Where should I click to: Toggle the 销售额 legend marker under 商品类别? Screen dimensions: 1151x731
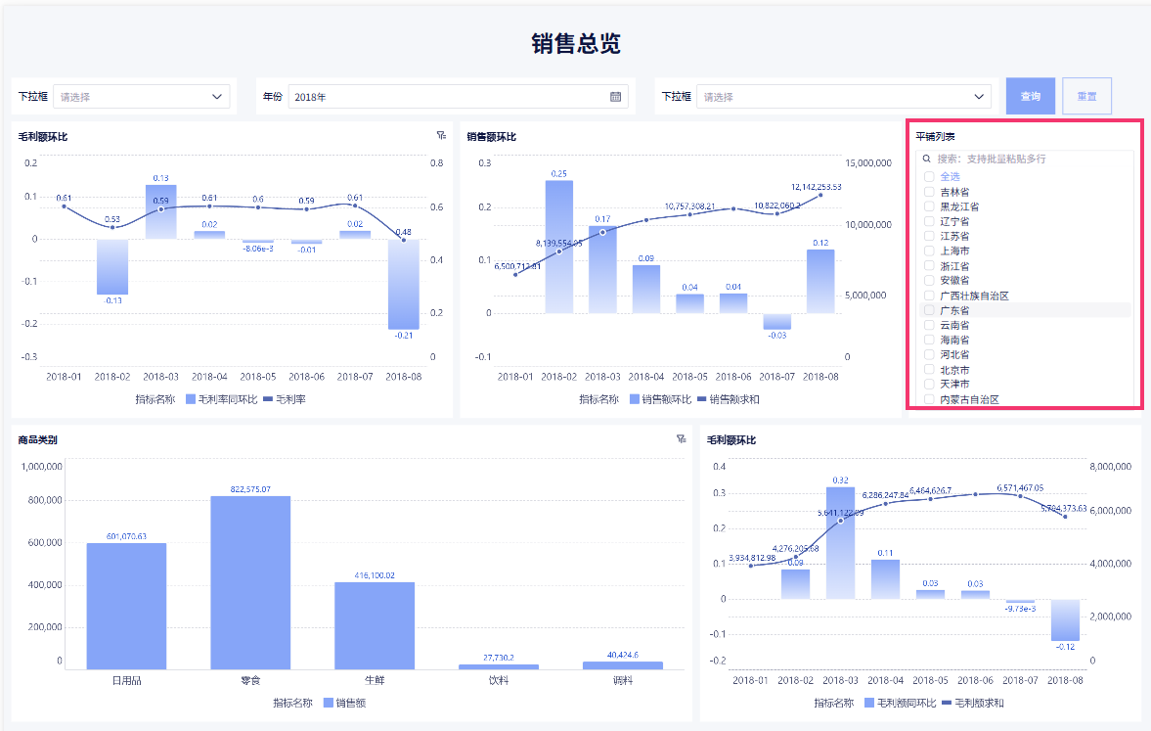[x=329, y=703]
